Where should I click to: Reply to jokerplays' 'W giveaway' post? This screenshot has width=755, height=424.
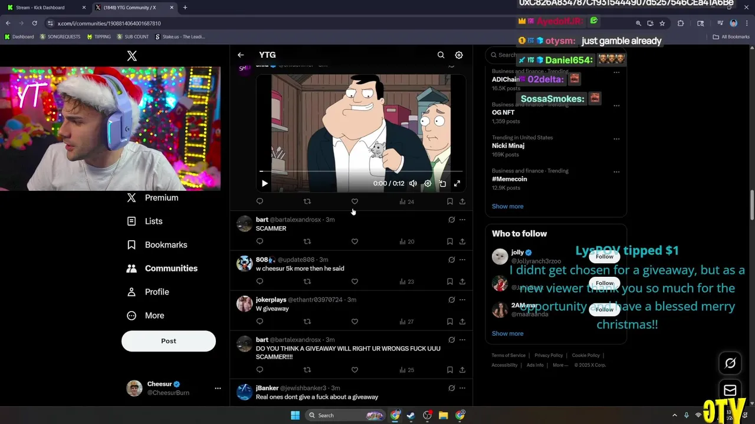pyautogui.click(x=260, y=322)
